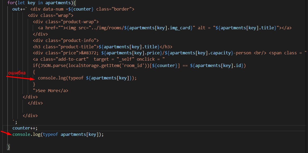Screen dimensions: 308x153
Task: Click the '<h3 class="product-title">' line
Action: point(103,47)
